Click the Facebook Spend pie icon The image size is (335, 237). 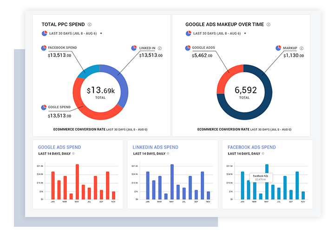point(44,48)
